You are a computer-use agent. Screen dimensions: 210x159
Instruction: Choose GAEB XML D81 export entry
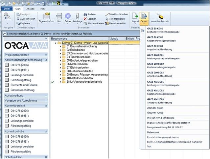coord(155,83)
